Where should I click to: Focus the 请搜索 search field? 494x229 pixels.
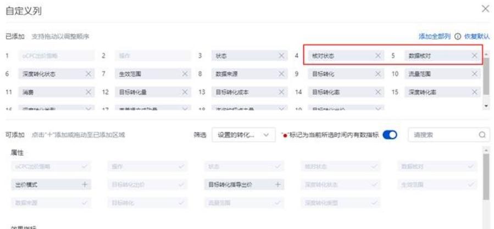[x=449, y=135]
